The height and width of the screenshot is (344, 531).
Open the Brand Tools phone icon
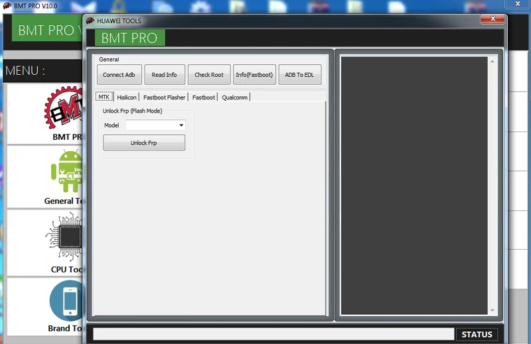coord(66,301)
